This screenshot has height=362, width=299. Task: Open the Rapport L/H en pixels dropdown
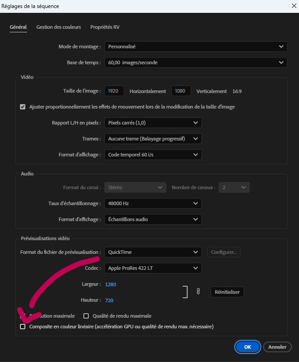[153, 123]
